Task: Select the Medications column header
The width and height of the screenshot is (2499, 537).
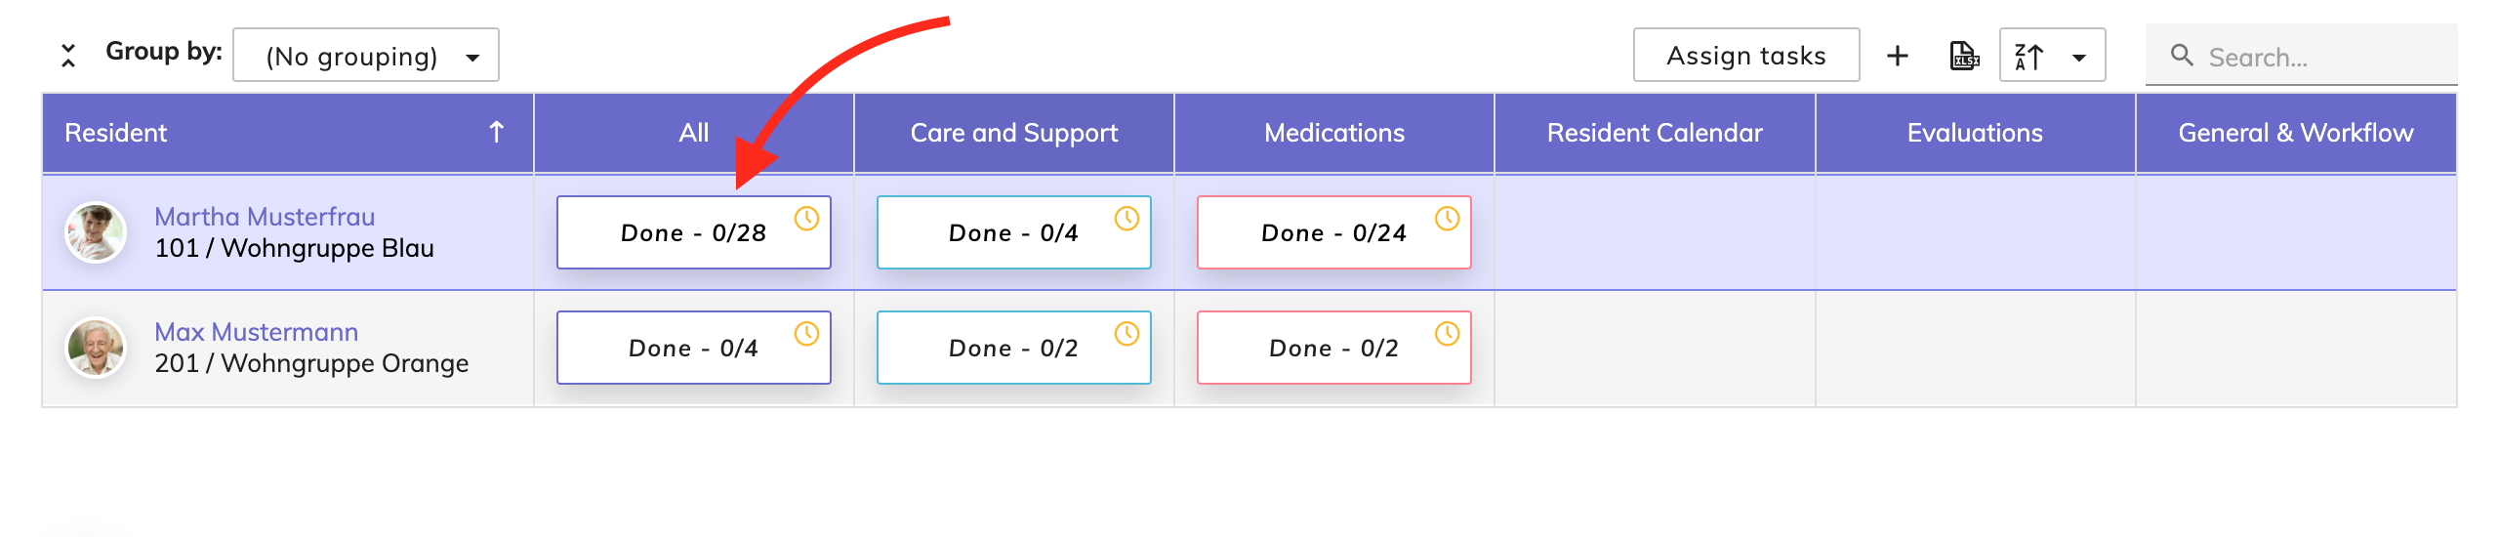Action: 1333,133
